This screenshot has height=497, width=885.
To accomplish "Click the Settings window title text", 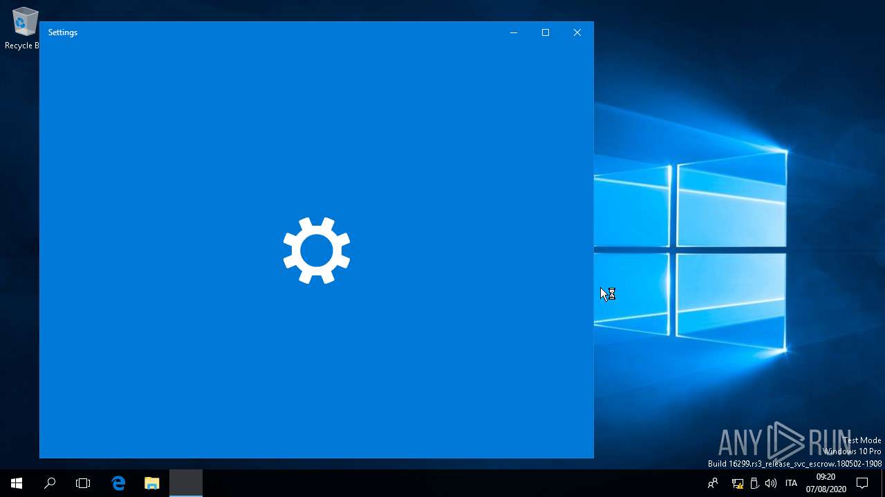I will click(x=63, y=32).
